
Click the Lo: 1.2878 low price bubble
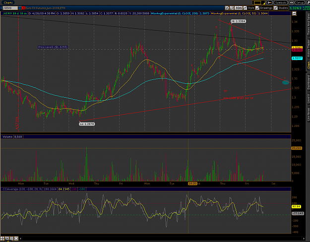87,124
